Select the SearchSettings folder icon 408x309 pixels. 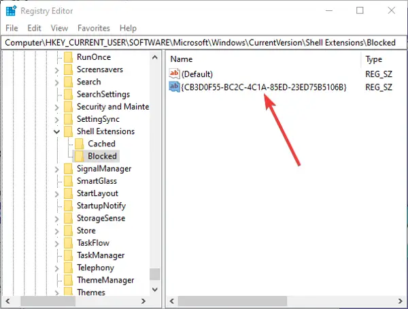[x=69, y=95]
